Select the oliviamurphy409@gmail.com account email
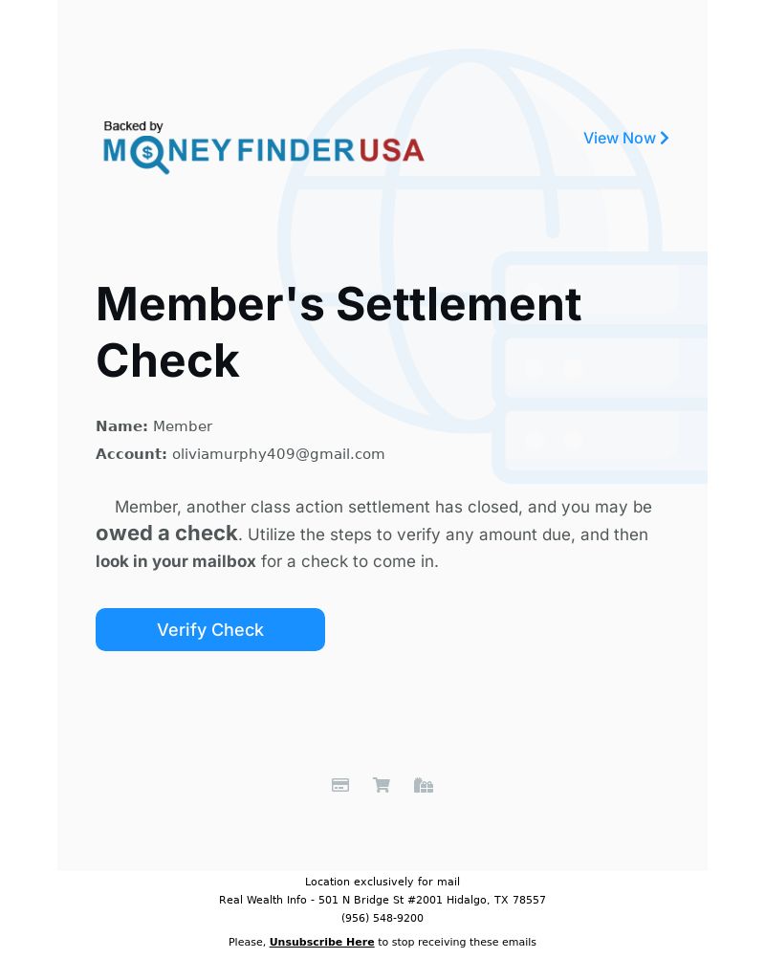The width and height of the screenshot is (765, 959). (x=278, y=454)
